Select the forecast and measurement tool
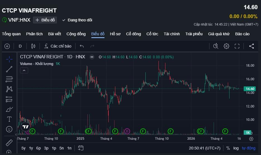 pyautogui.click(x=9, y=99)
